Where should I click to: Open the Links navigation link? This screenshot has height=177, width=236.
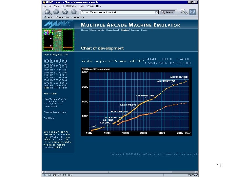click(144, 30)
